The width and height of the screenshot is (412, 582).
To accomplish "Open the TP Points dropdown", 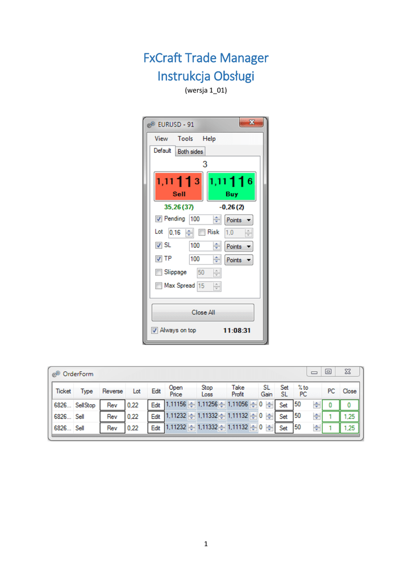I will click(239, 260).
